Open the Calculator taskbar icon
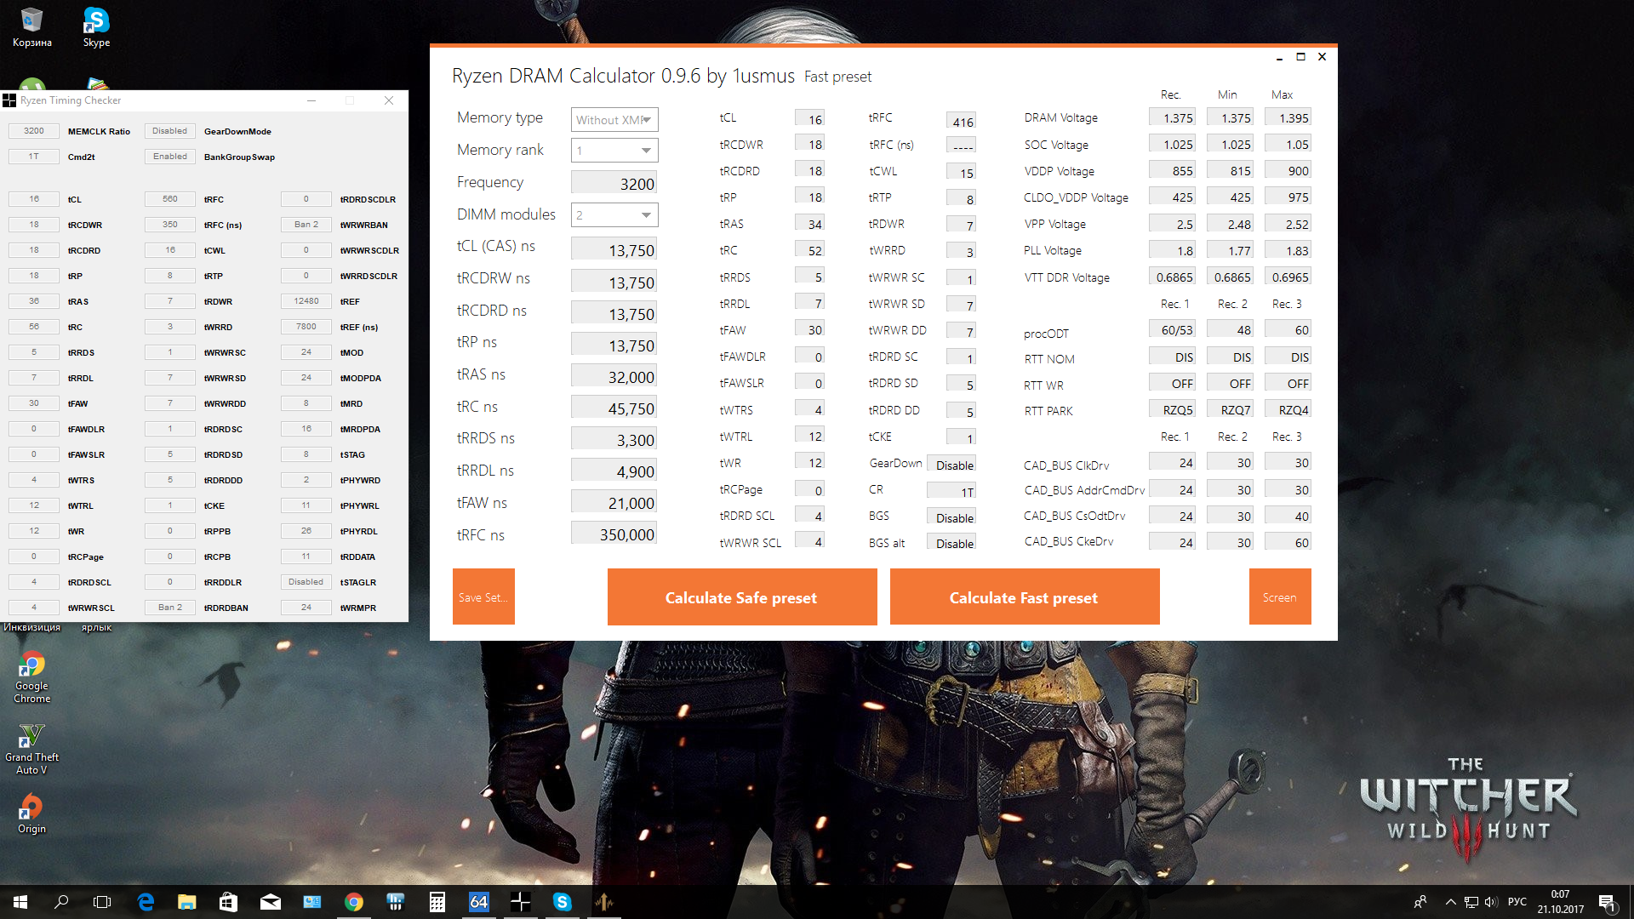The width and height of the screenshot is (1634, 919). pyautogui.click(x=437, y=902)
